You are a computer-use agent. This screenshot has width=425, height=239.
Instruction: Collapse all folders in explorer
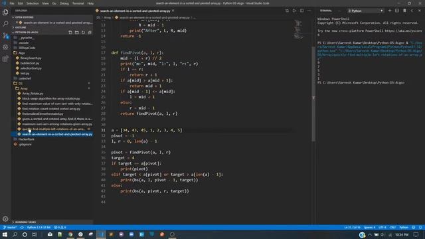pyautogui.click(x=90, y=33)
